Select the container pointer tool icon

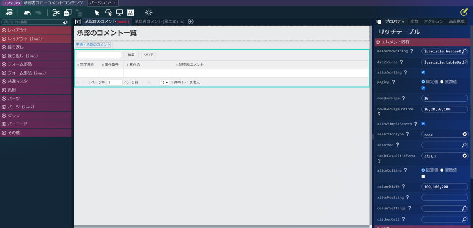(x=108, y=13)
